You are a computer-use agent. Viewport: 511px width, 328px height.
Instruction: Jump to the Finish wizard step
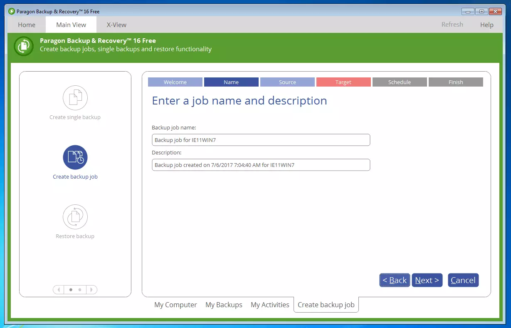(456, 82)
